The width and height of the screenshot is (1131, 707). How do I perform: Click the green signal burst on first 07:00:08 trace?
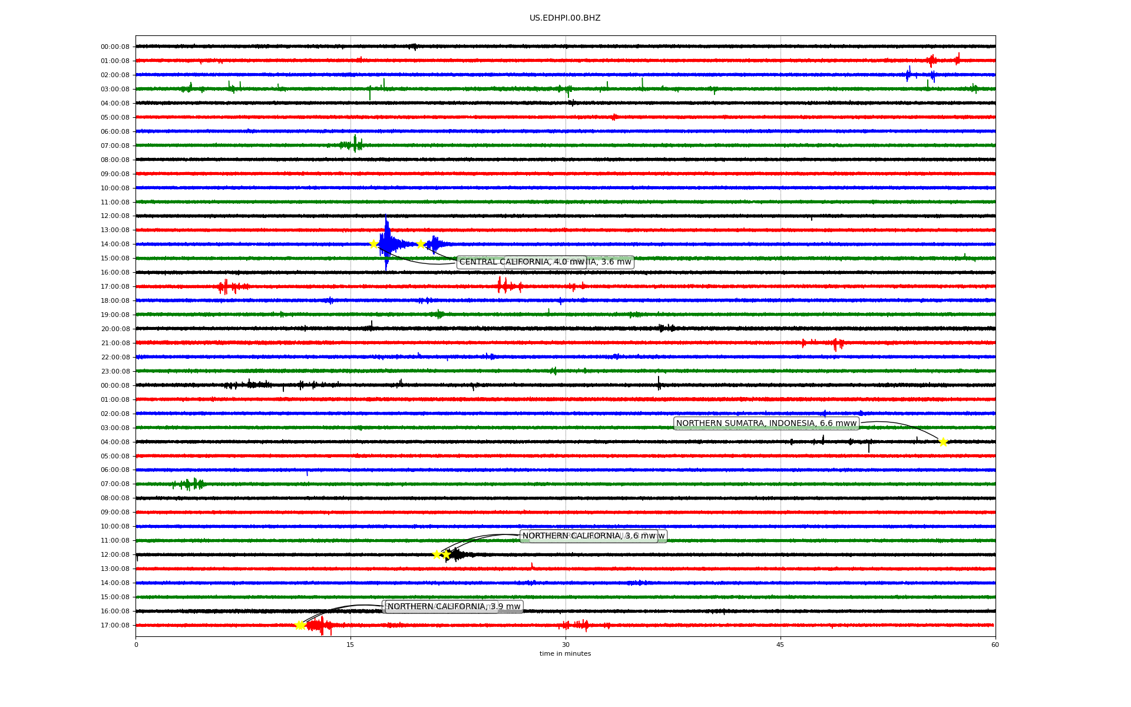coord(353,144)
